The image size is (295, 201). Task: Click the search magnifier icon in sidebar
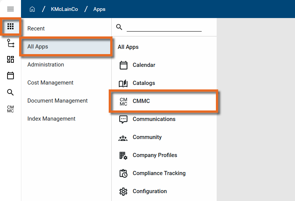pos(10,92)
